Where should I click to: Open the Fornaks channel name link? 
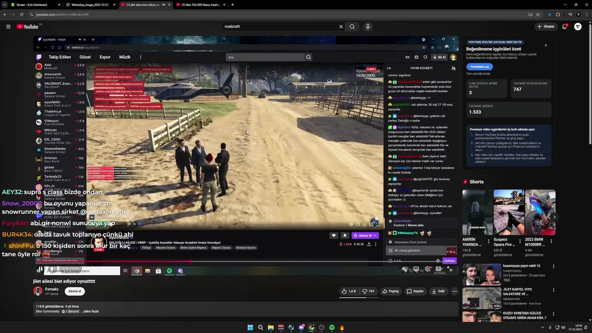pos(52,289)
